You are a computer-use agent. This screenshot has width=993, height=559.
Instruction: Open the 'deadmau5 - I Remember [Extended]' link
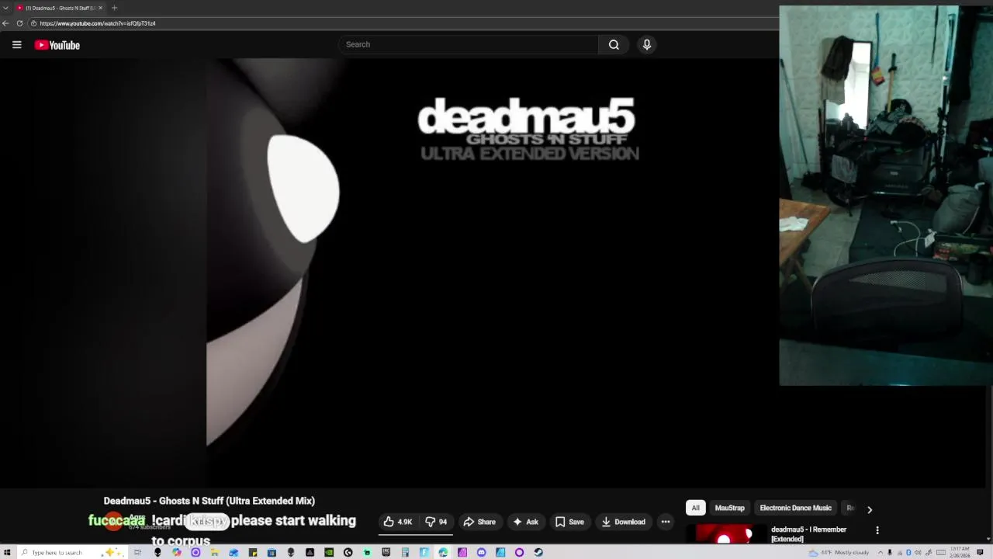pos(808,534)
